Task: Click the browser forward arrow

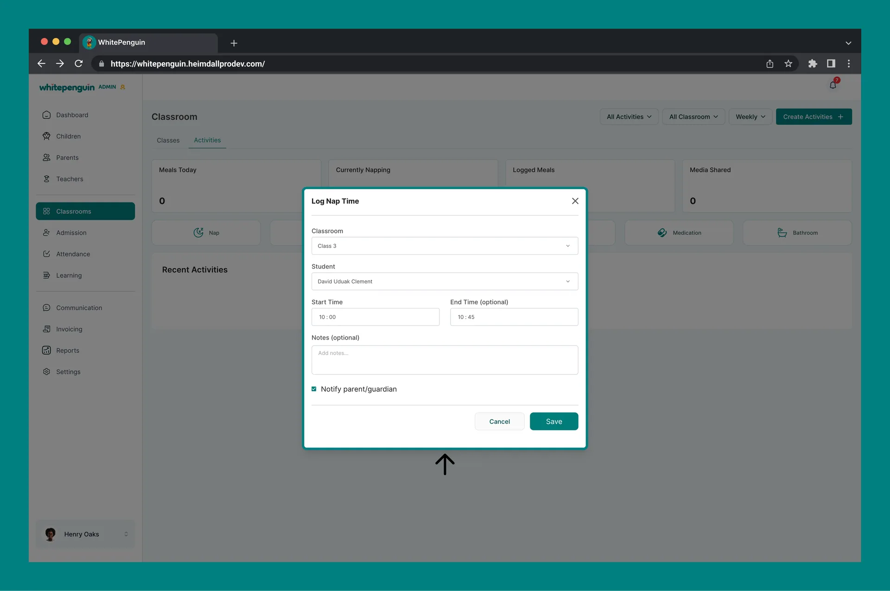Action: 60,63
